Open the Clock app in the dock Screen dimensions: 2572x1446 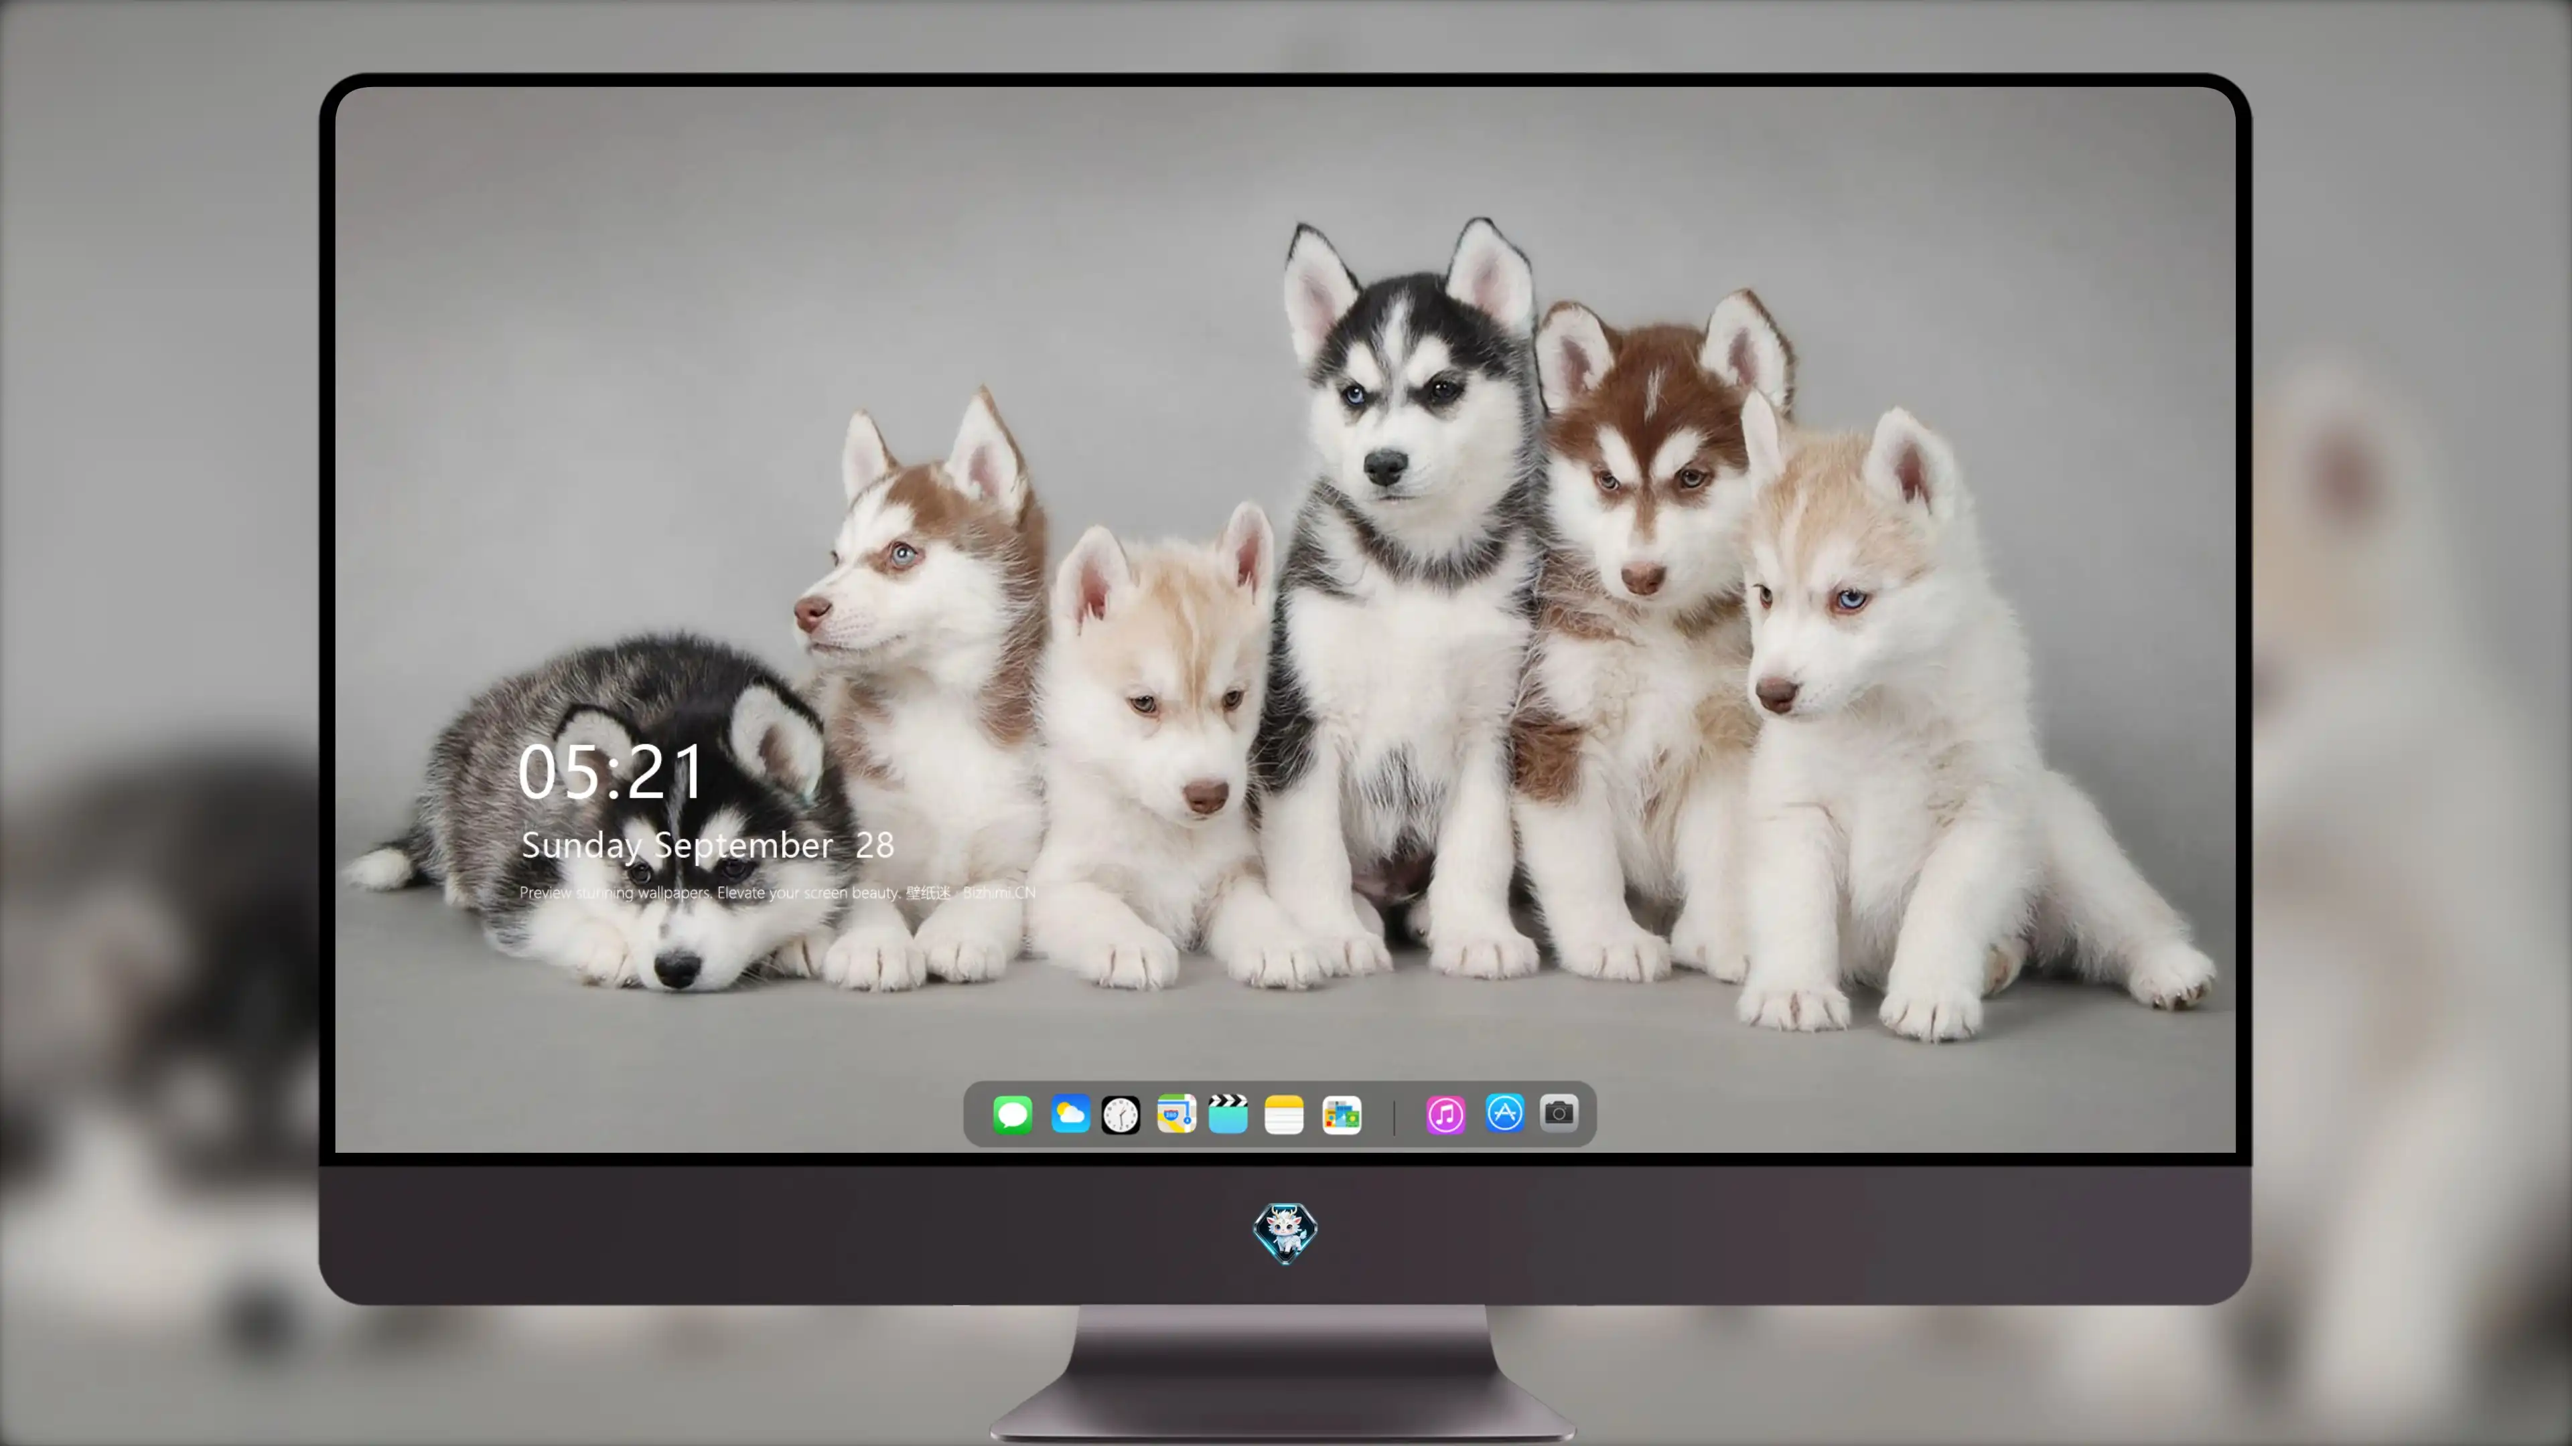click(x=1121, y=1115)
